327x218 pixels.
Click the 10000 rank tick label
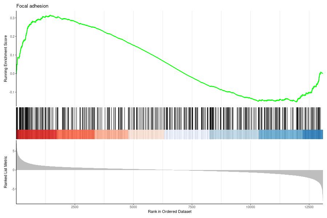[250, 207]
